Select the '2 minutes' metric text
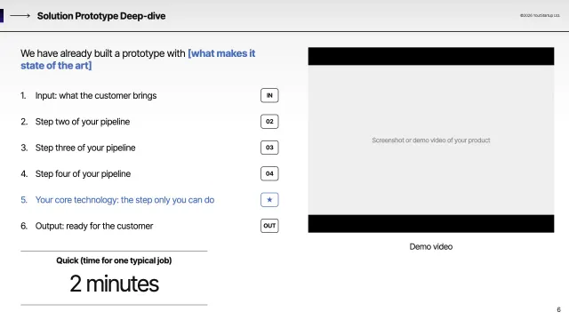The image size is (569, 320). 114,284
